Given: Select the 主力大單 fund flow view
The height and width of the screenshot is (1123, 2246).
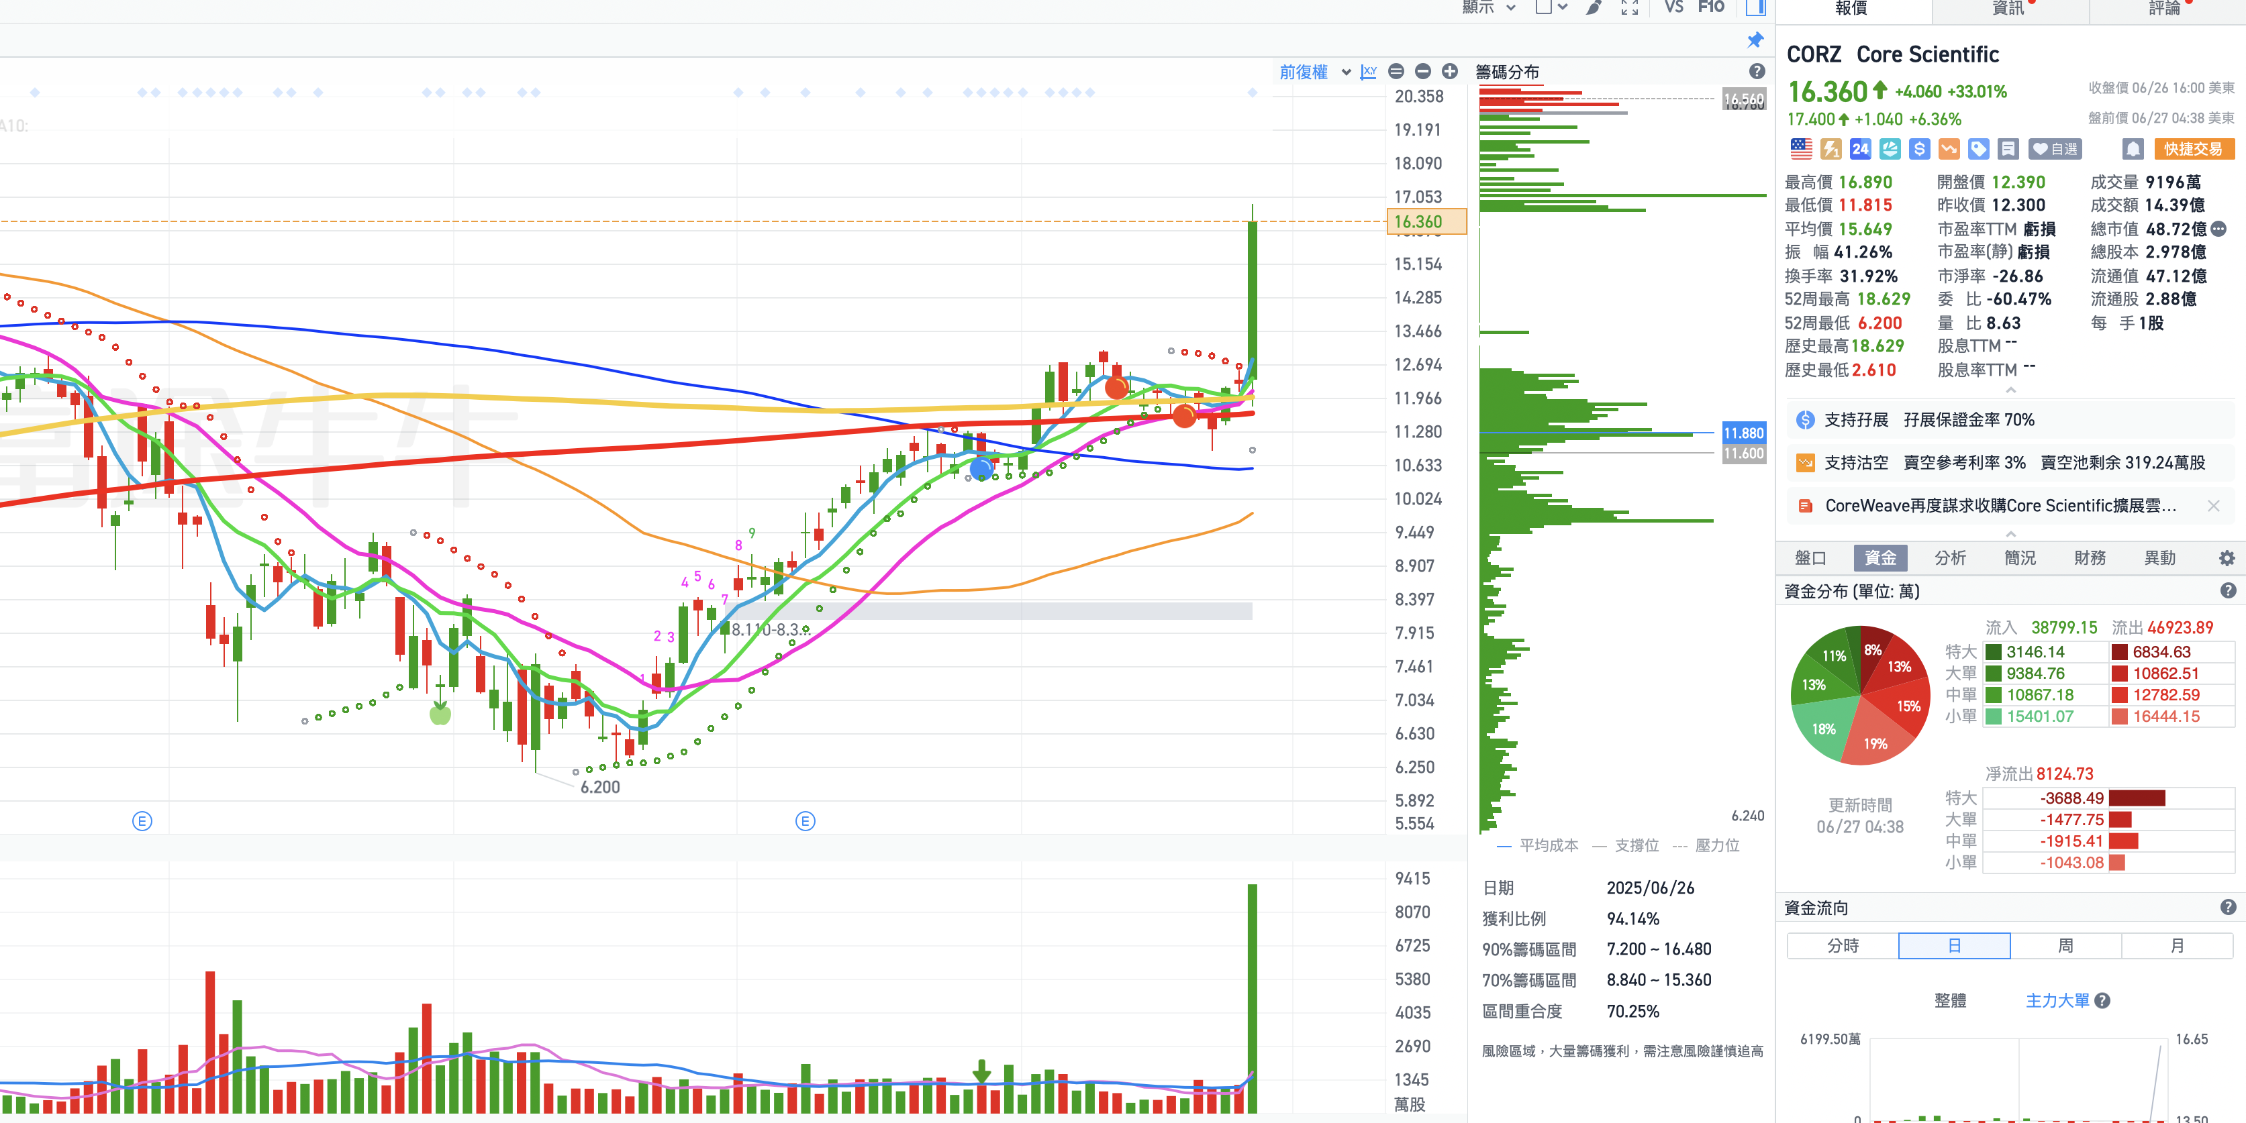Looking at the screenshot, I should (2057, 1000).
